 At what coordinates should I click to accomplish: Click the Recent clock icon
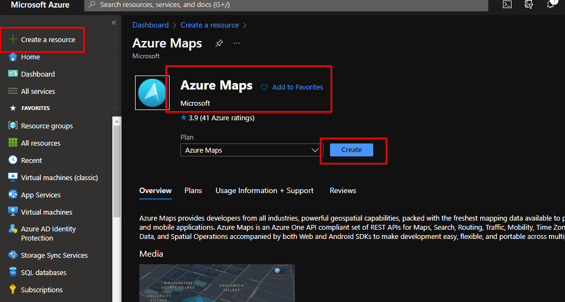(x=12, y=160)
